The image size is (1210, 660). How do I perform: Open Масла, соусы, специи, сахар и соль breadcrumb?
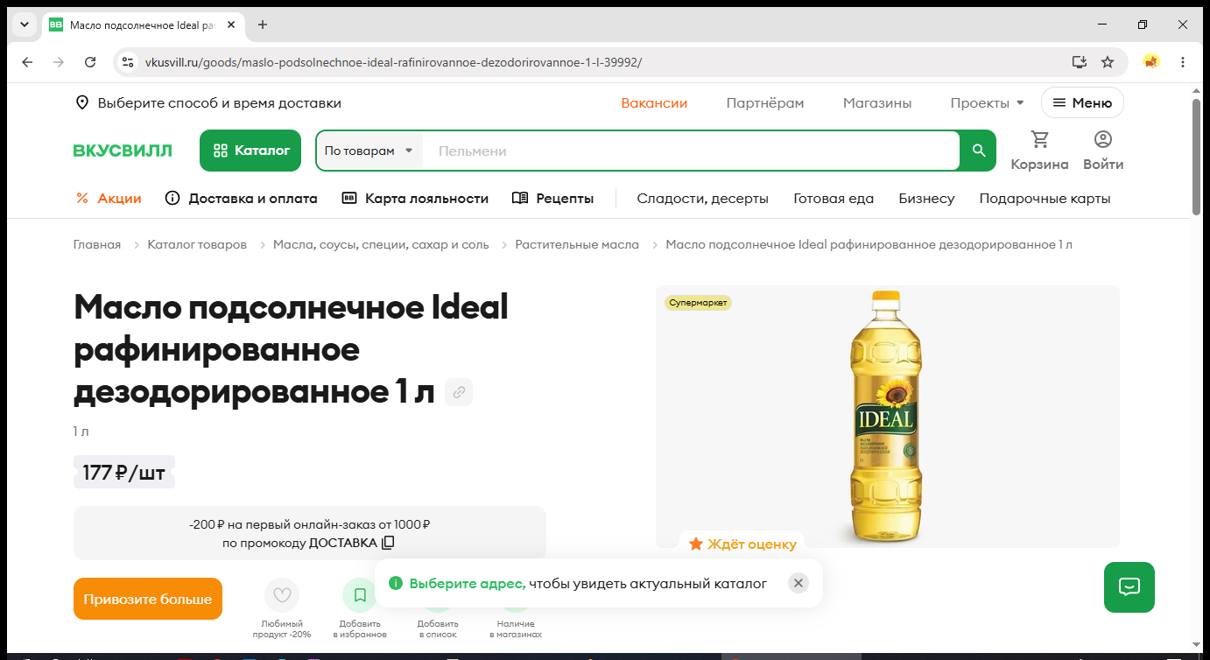381,244
